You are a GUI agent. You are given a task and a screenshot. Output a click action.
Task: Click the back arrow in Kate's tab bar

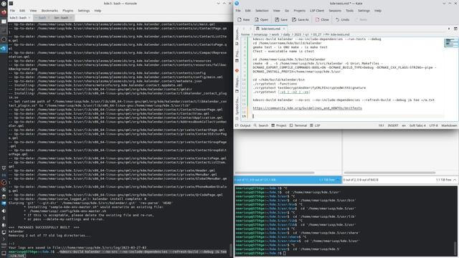click(x=244, y=29)
